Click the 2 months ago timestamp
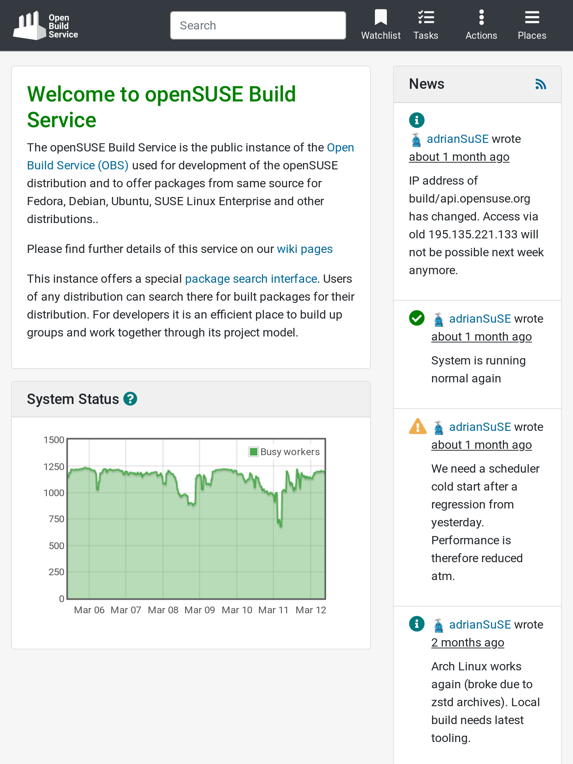573x764 pixels. 467,642
